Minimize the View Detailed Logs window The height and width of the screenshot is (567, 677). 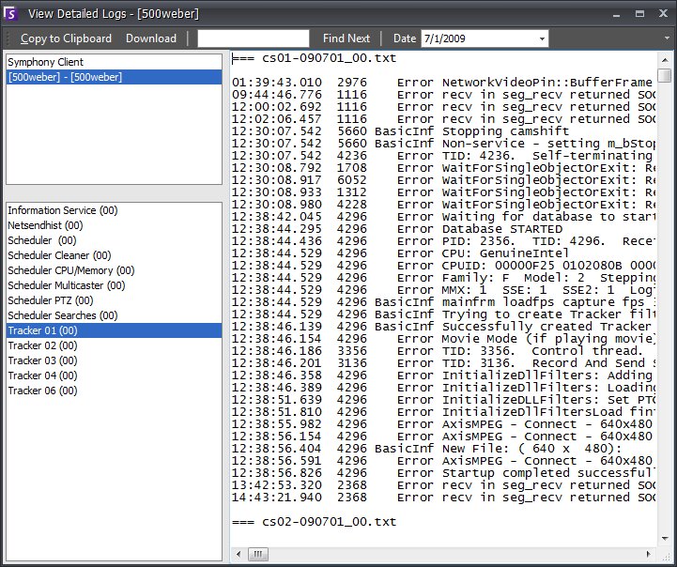click(x=617, y=14)
